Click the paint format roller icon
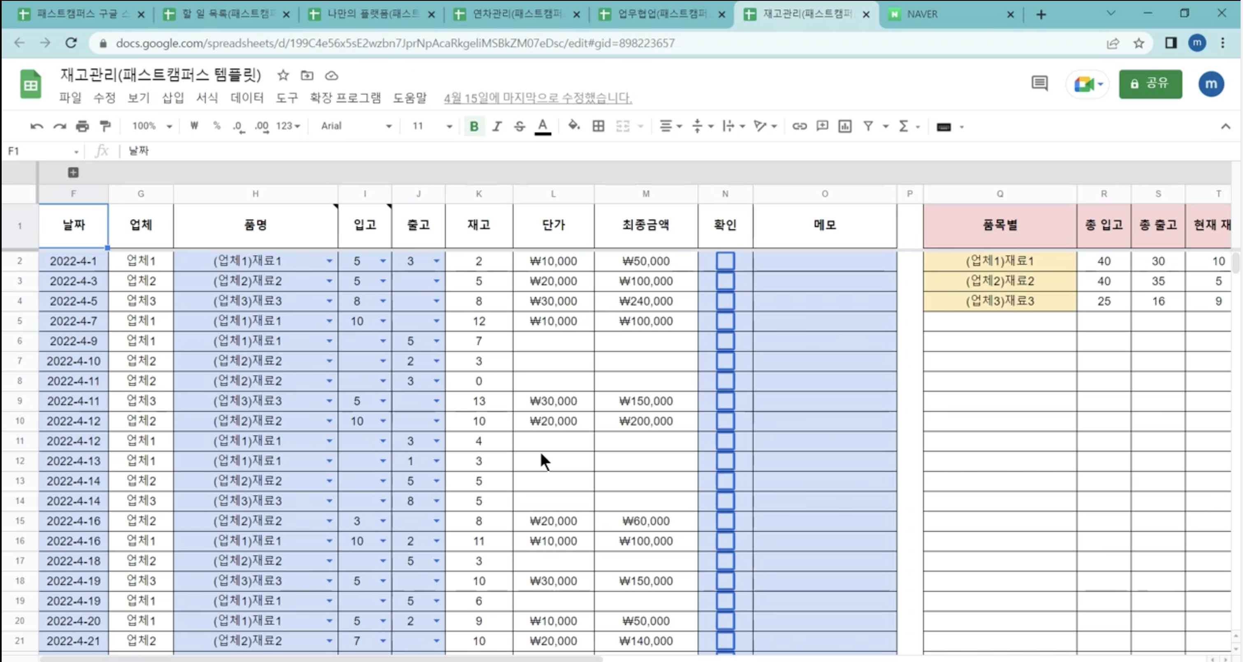Viewport: 1243px width, 662px height. (x=105, y=126)
